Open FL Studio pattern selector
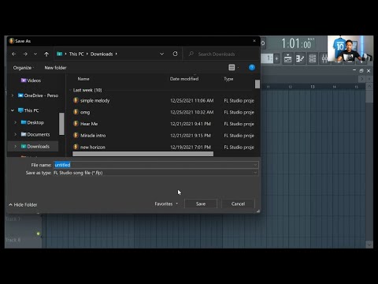Screen dimensions: 378x284 [268, 58]
